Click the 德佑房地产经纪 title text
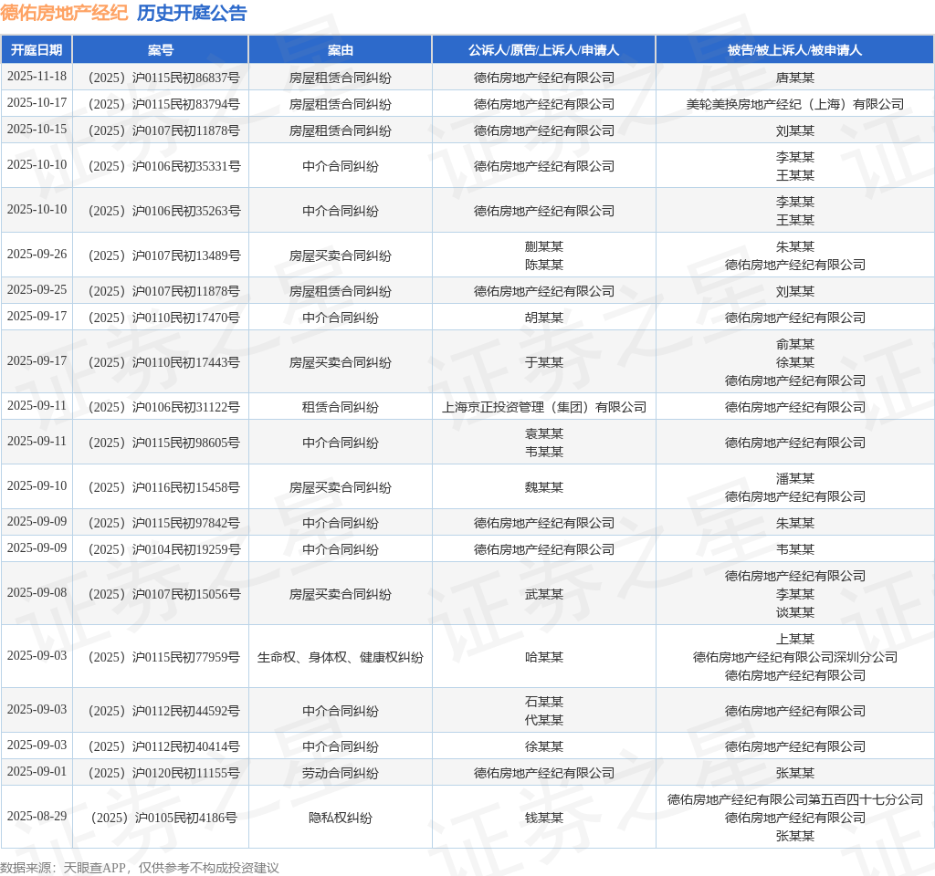Viewport: 935px width, 876px height. [64, 13]
